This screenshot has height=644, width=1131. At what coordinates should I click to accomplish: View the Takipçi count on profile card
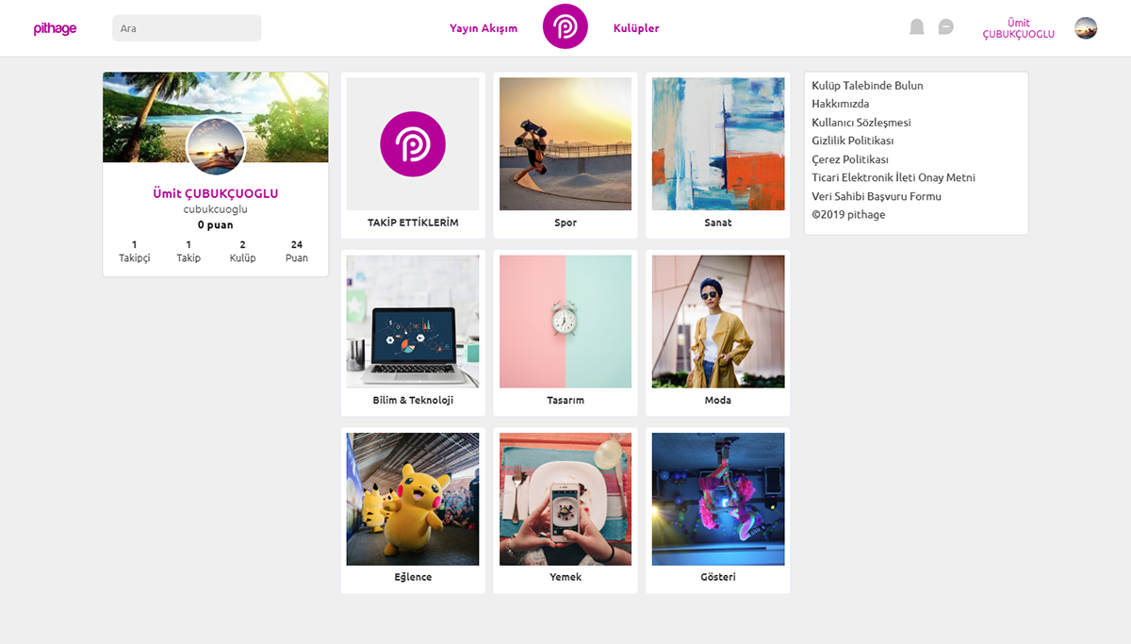134,251
